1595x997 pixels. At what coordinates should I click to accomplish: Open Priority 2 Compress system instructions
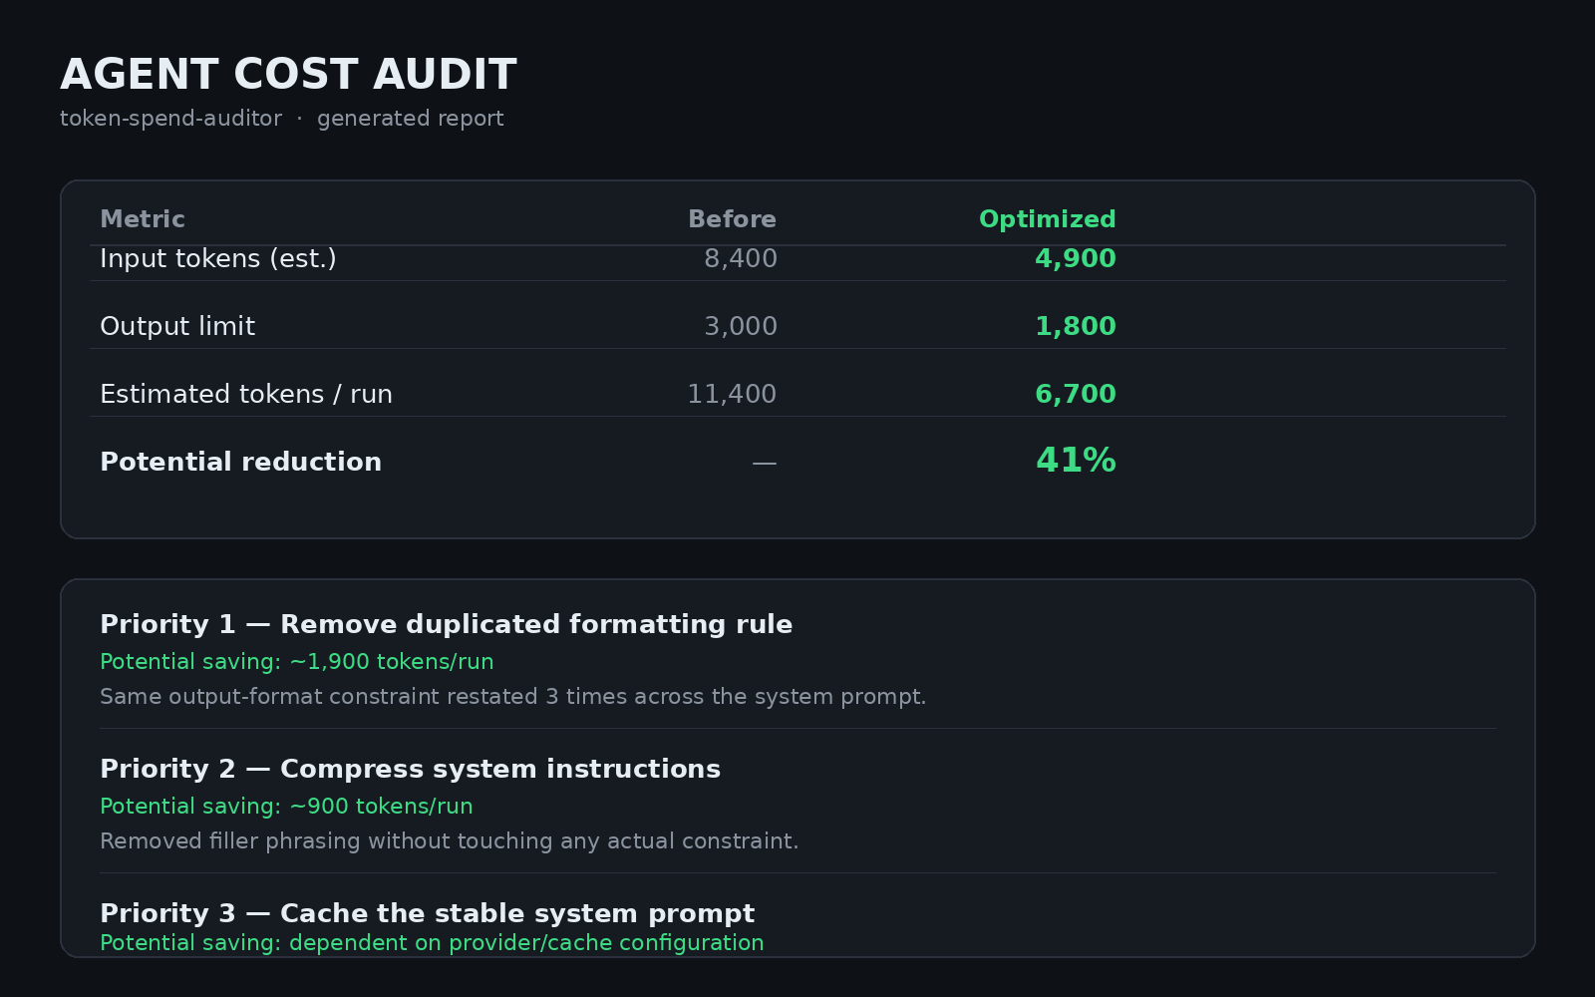coord(411,770)
